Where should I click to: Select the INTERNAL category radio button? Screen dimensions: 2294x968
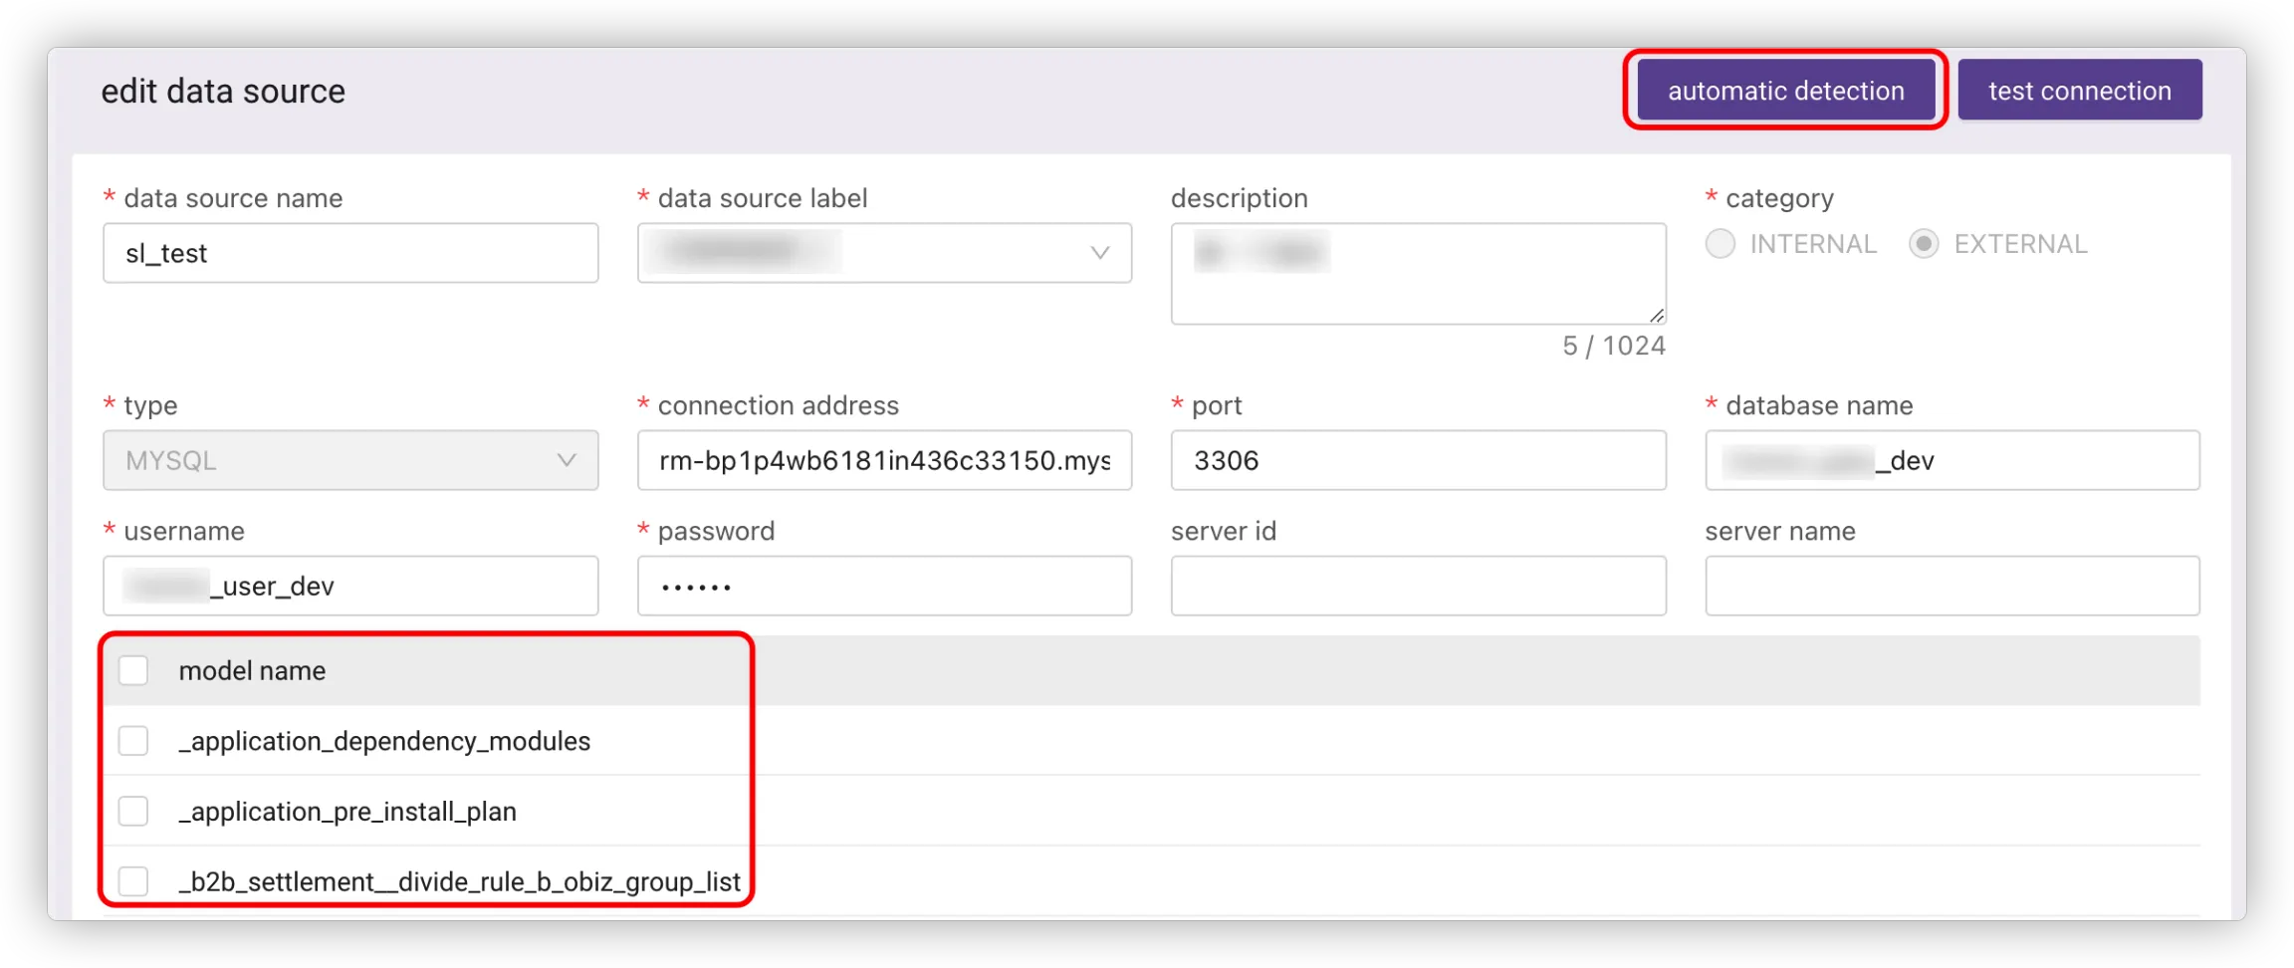(1720, 244)
